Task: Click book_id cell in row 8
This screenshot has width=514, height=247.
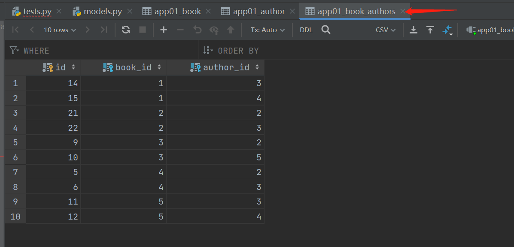Action: 124,187
